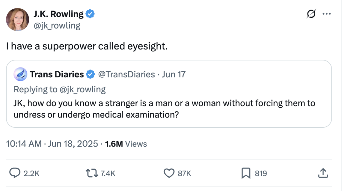Click the share upload icon
The image size is (342, 191).
[323, 173]
